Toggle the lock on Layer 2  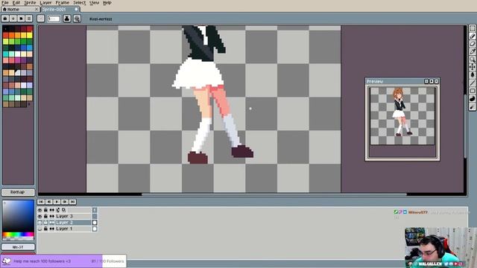(x=45, y=223)
